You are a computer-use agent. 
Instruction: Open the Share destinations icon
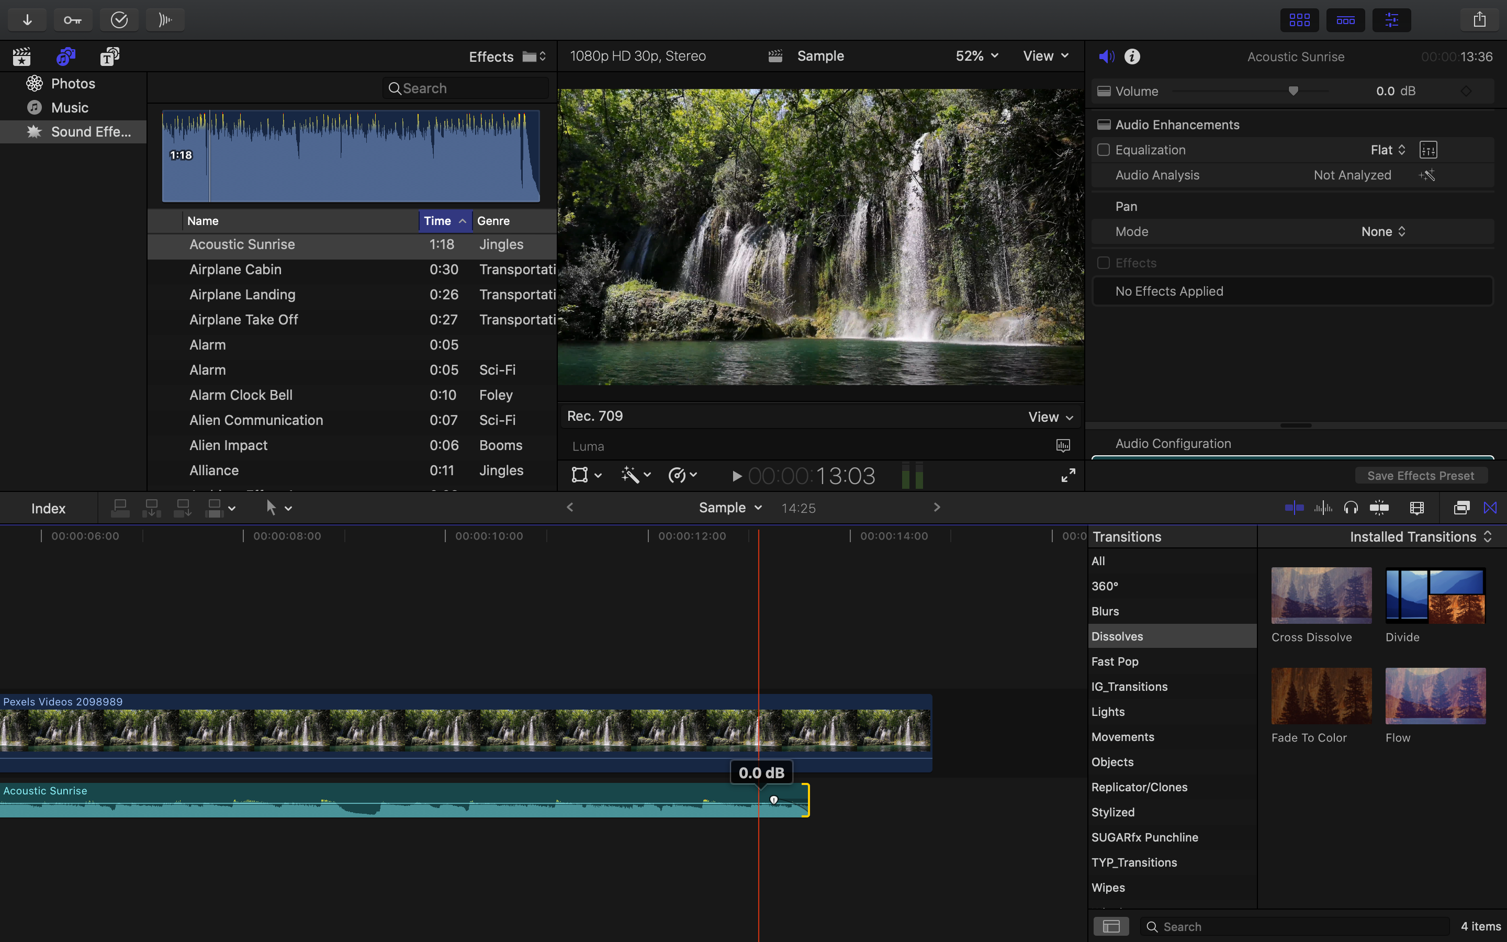pos(1480,19)
